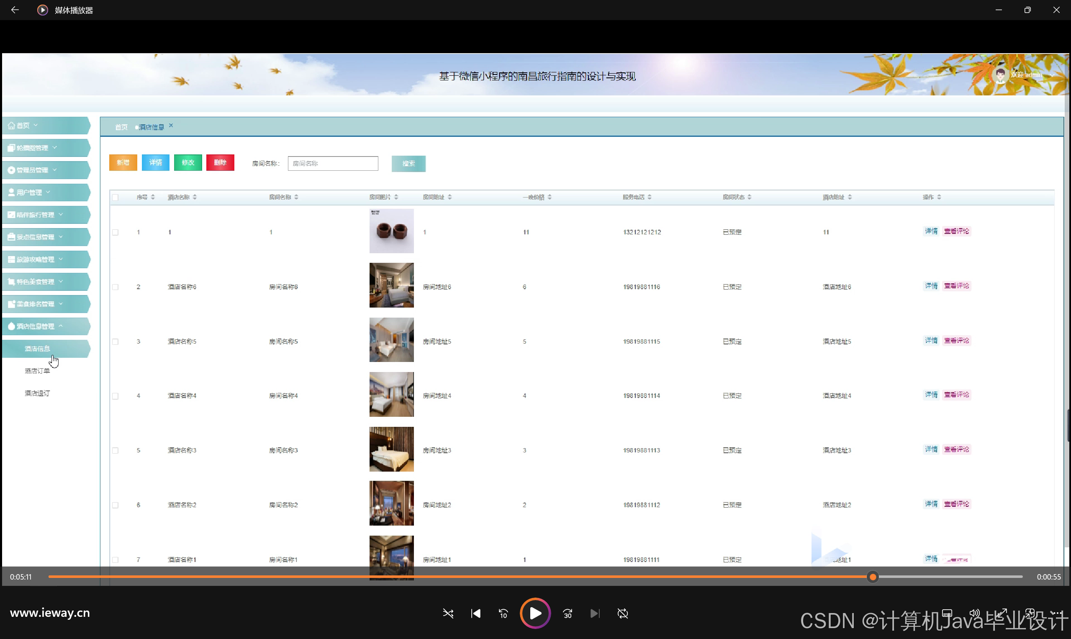Sort the table by 房间名称 column

(x=296, y=197)
